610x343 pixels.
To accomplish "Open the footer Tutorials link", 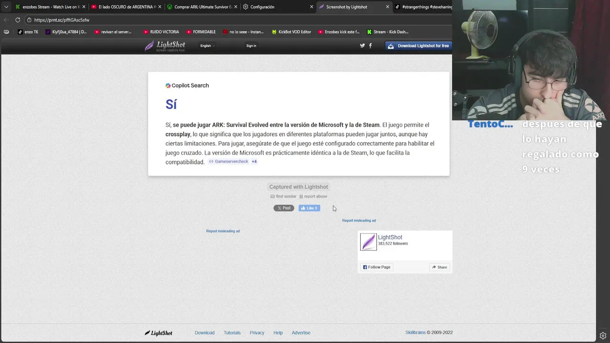I will [x=232, y=333].
